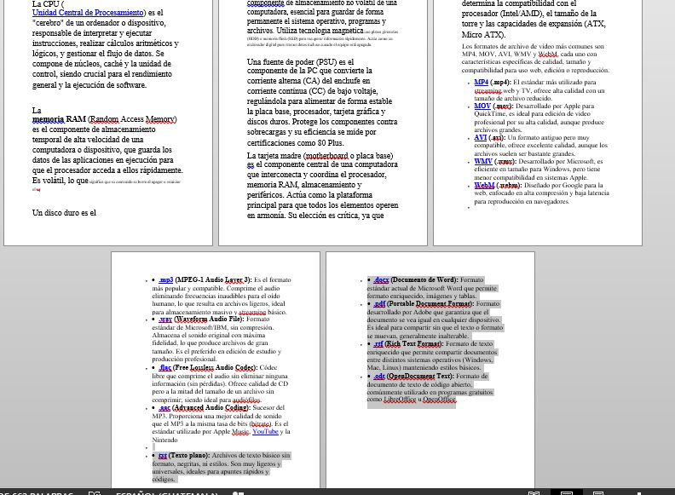Follow the WebM hyperlink
This screenshot has height=495, width=675.
[x=484, y=185]
